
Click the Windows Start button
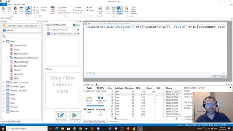(3, 128)
